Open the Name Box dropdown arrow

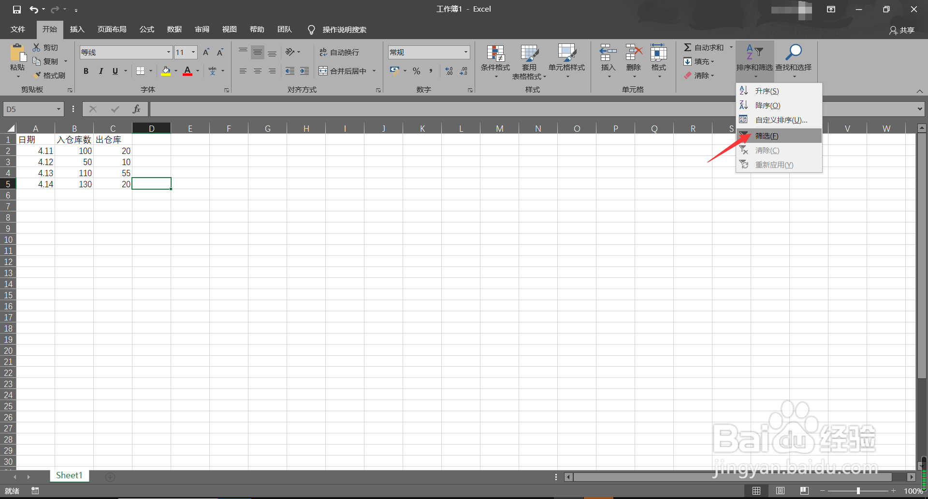58,109
